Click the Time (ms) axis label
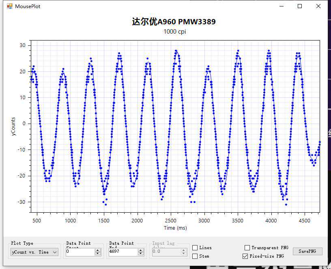Image resolution: width=331 pixels, height=269 pixels. pyautogui.click(x=175, y=228)
